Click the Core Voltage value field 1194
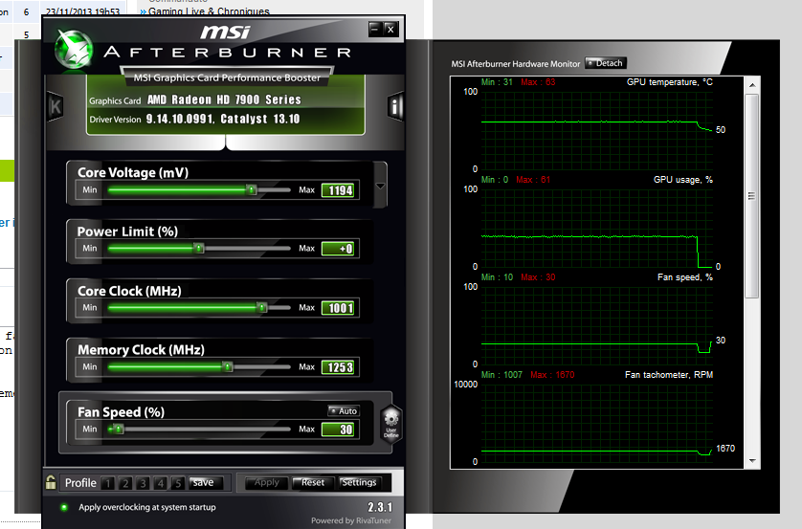Viewport: 802px width, 529px height. coord(340,190)
